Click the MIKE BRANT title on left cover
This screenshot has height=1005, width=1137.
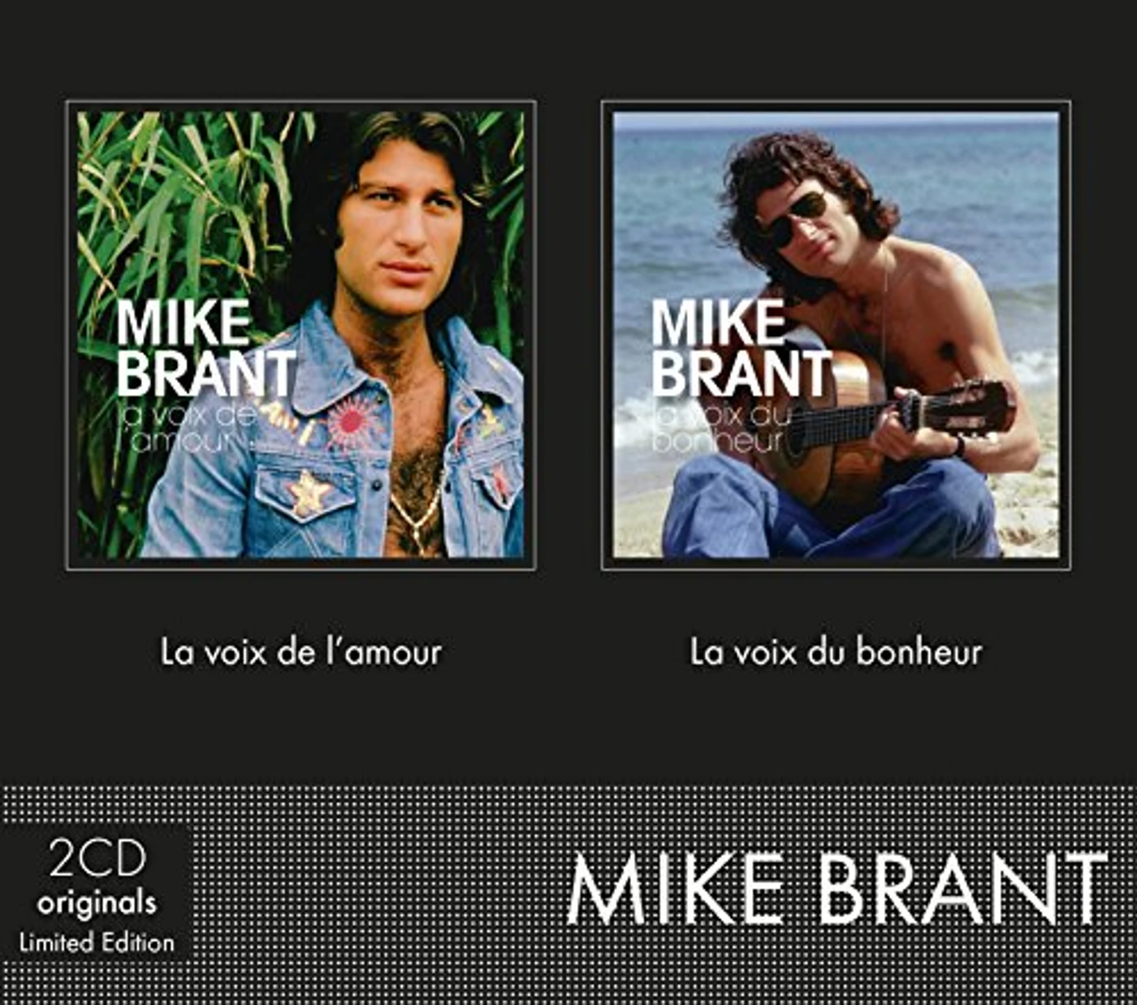(x=205, y=347)
